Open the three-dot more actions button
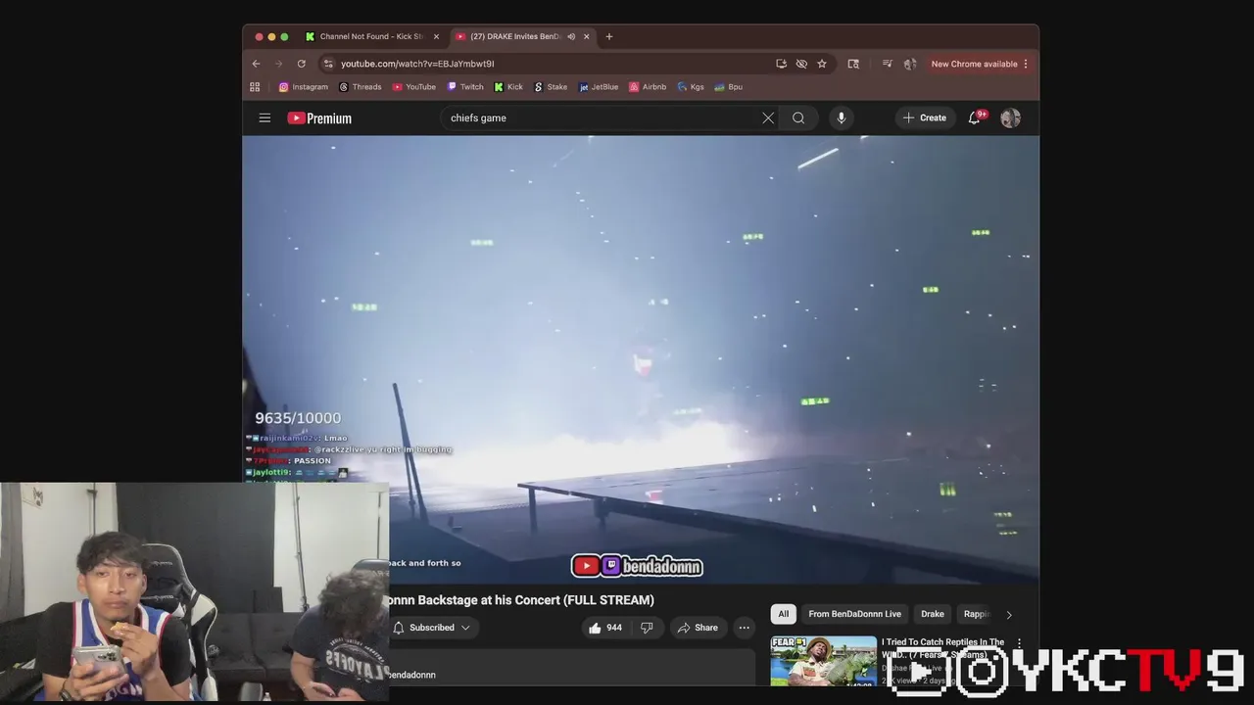Image resolution: width=1254 pixels, height=705 pixels. coord(745,628)
